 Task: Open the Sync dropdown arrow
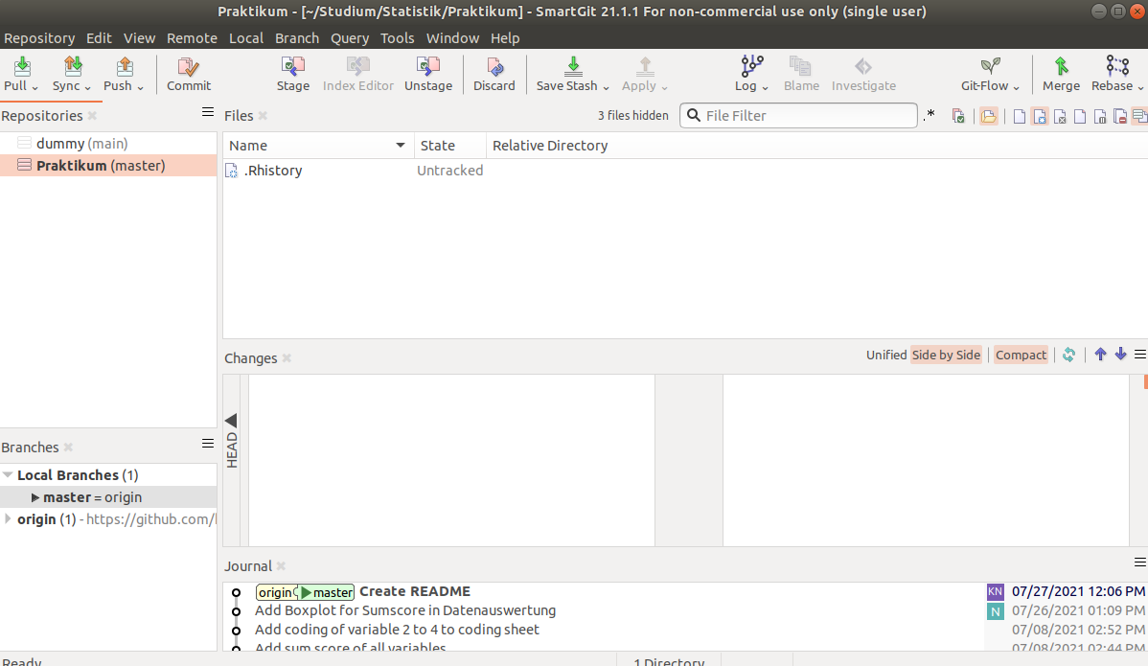pos(87,87)
